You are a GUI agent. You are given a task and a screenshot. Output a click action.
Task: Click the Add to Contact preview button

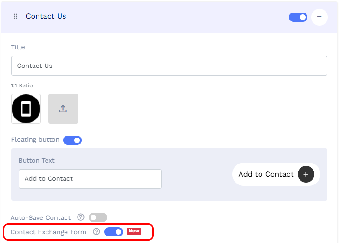tap(276, 174)
